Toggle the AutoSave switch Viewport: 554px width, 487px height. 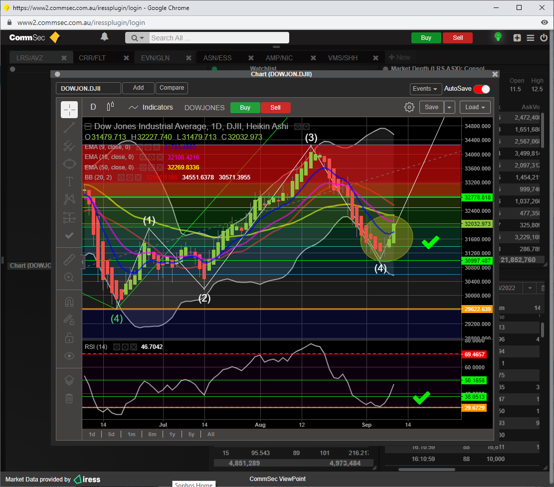482,89
